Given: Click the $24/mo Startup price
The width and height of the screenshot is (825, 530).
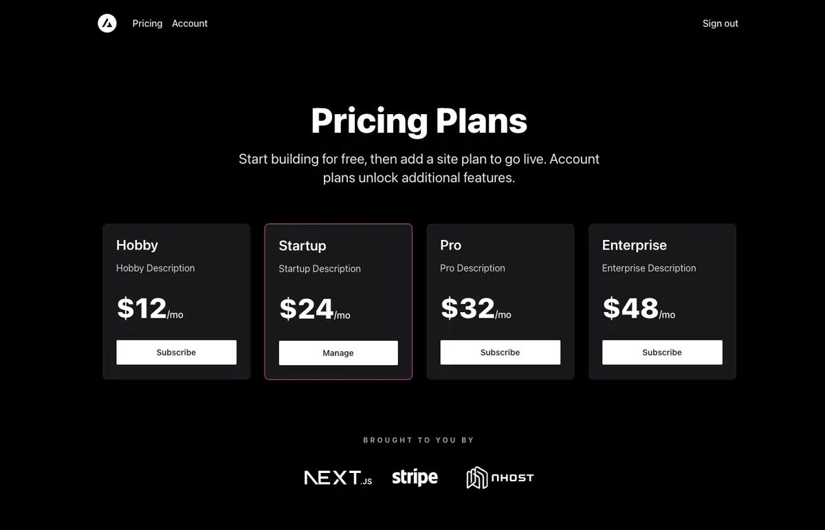Looking at the screenshot, I should point(314,309).
